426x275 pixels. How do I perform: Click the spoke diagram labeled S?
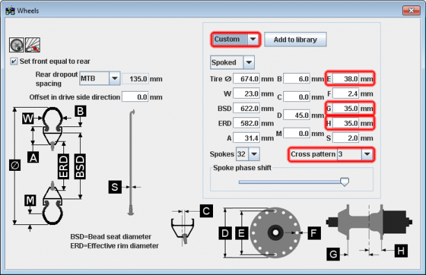[132, 162]
